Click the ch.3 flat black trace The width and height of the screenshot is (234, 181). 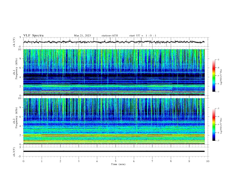[x=114, y=151]
